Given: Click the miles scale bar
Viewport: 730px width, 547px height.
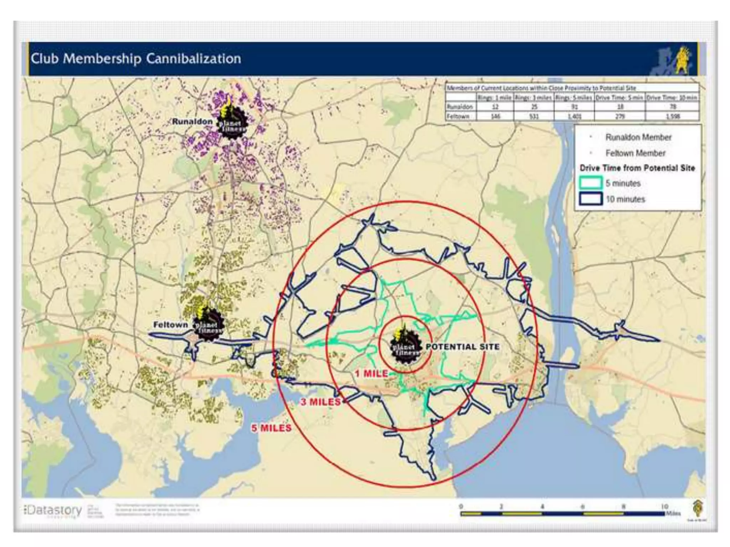Looking at the screenshot, I should click(x=562, y=514).
